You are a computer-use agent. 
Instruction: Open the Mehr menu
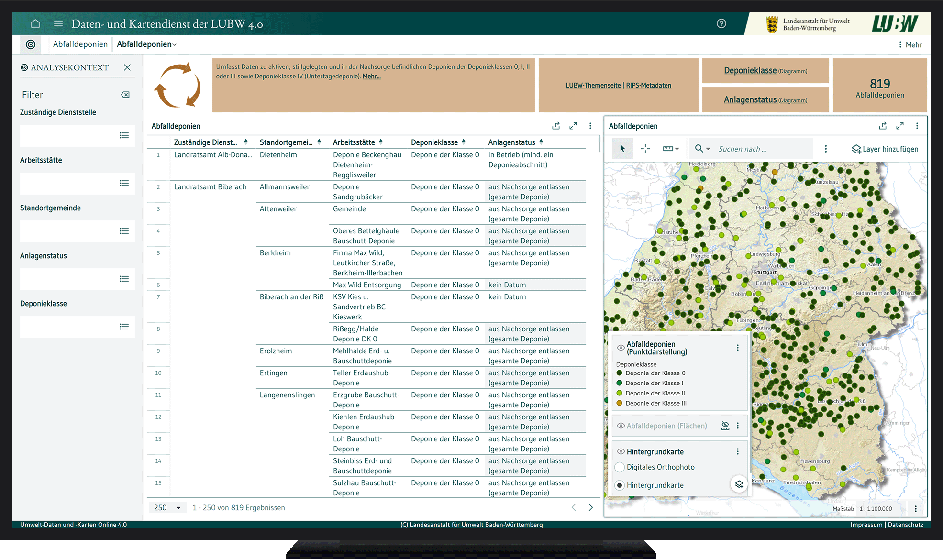[x=910, y=44]
